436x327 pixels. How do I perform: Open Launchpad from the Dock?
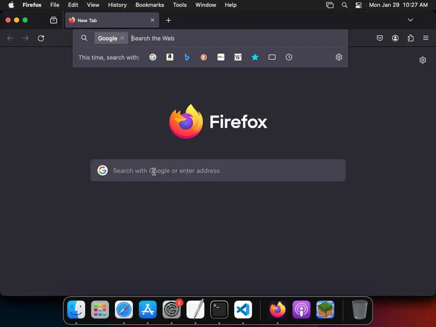[x=100, y=310]
